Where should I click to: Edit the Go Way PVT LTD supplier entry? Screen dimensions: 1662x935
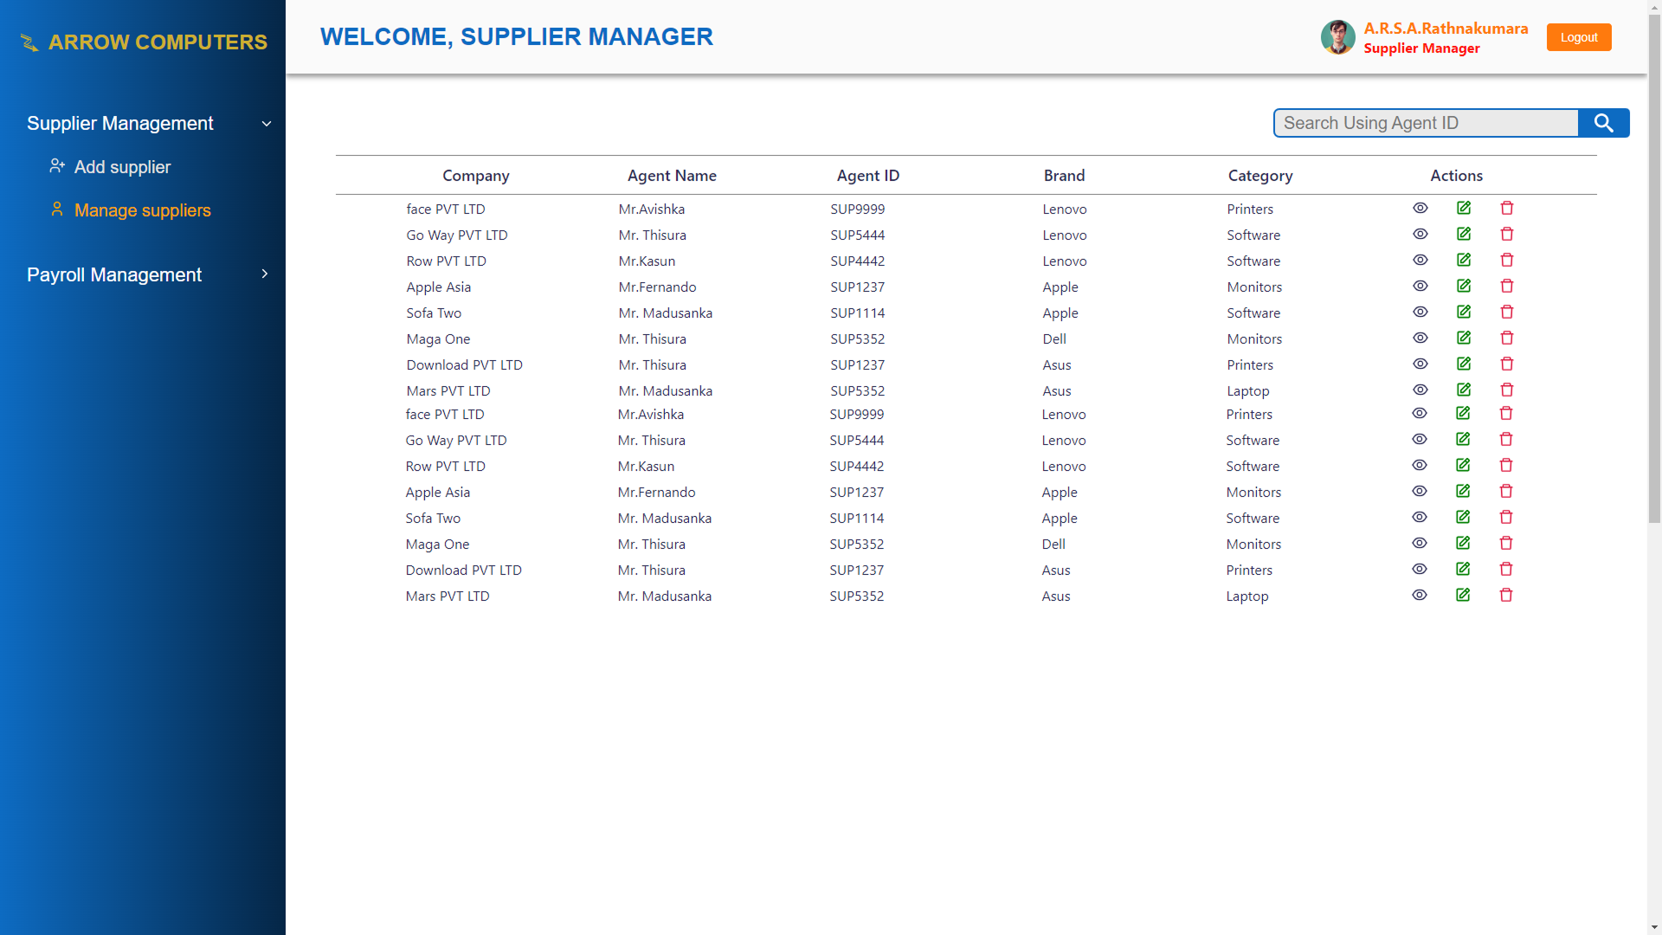(x=1464, y=234)
